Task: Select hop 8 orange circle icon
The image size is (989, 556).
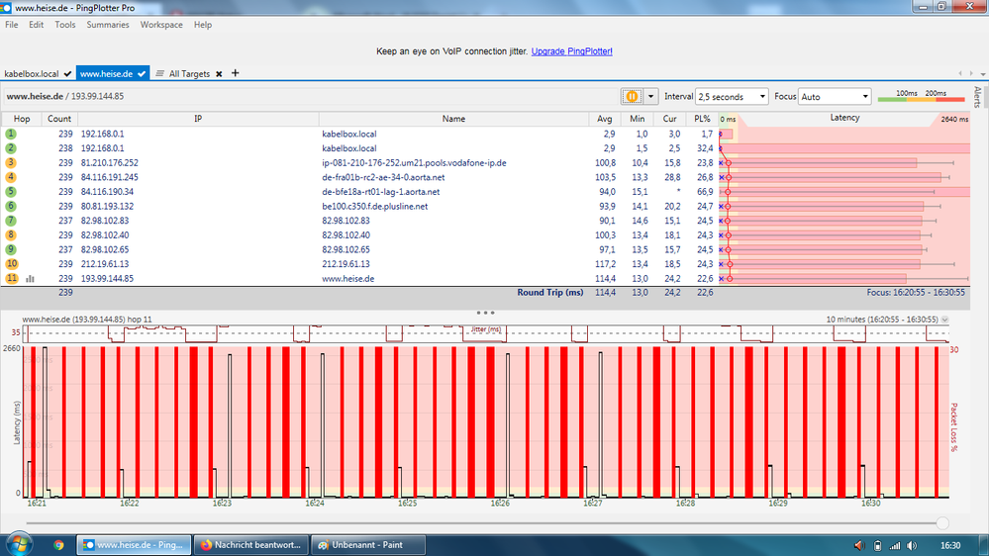Action: click(11, 235)
